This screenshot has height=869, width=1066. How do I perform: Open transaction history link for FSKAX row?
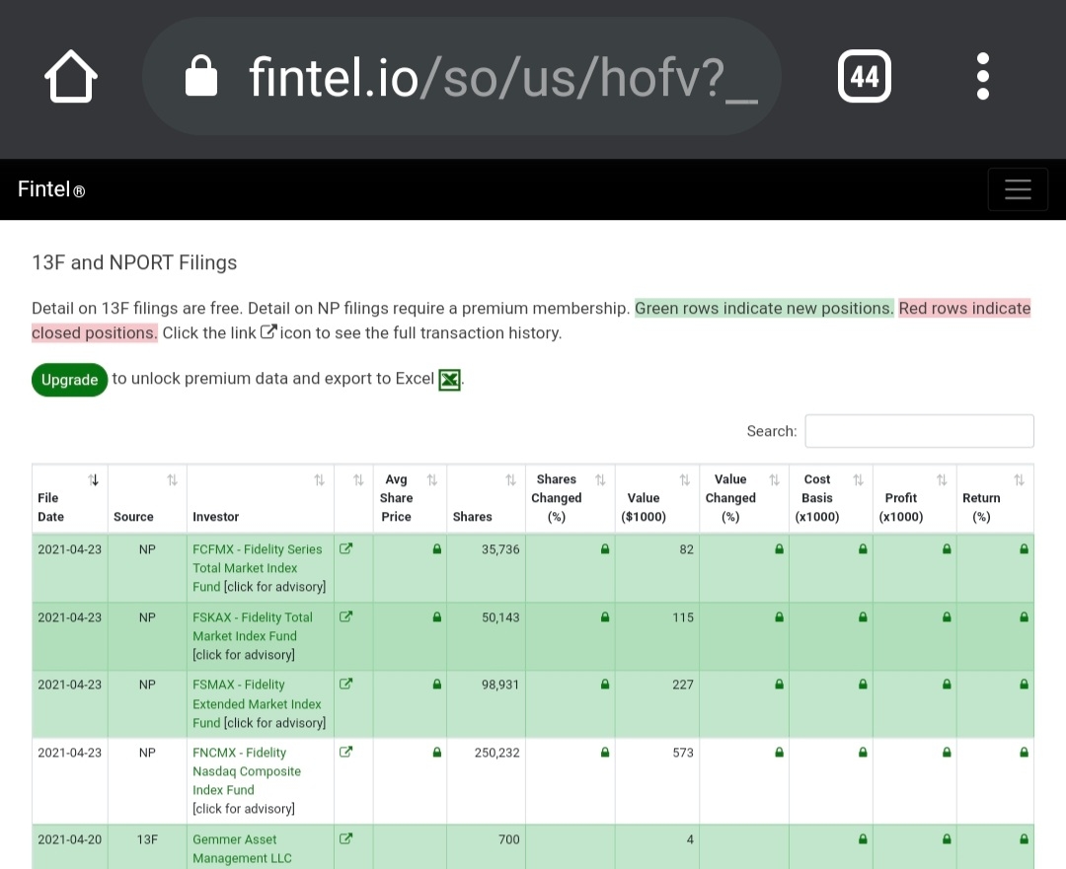345,616
